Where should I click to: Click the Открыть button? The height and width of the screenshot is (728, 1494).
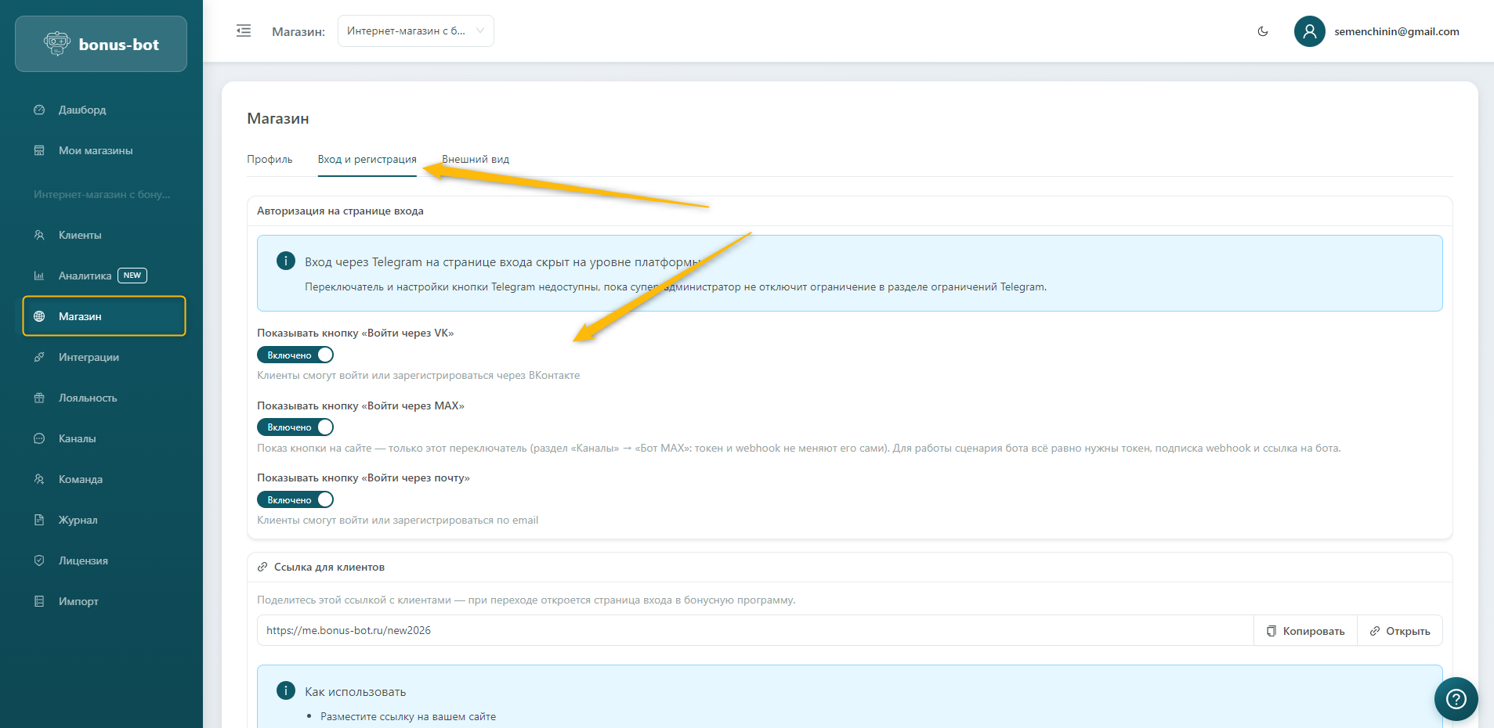(1399, 631)
